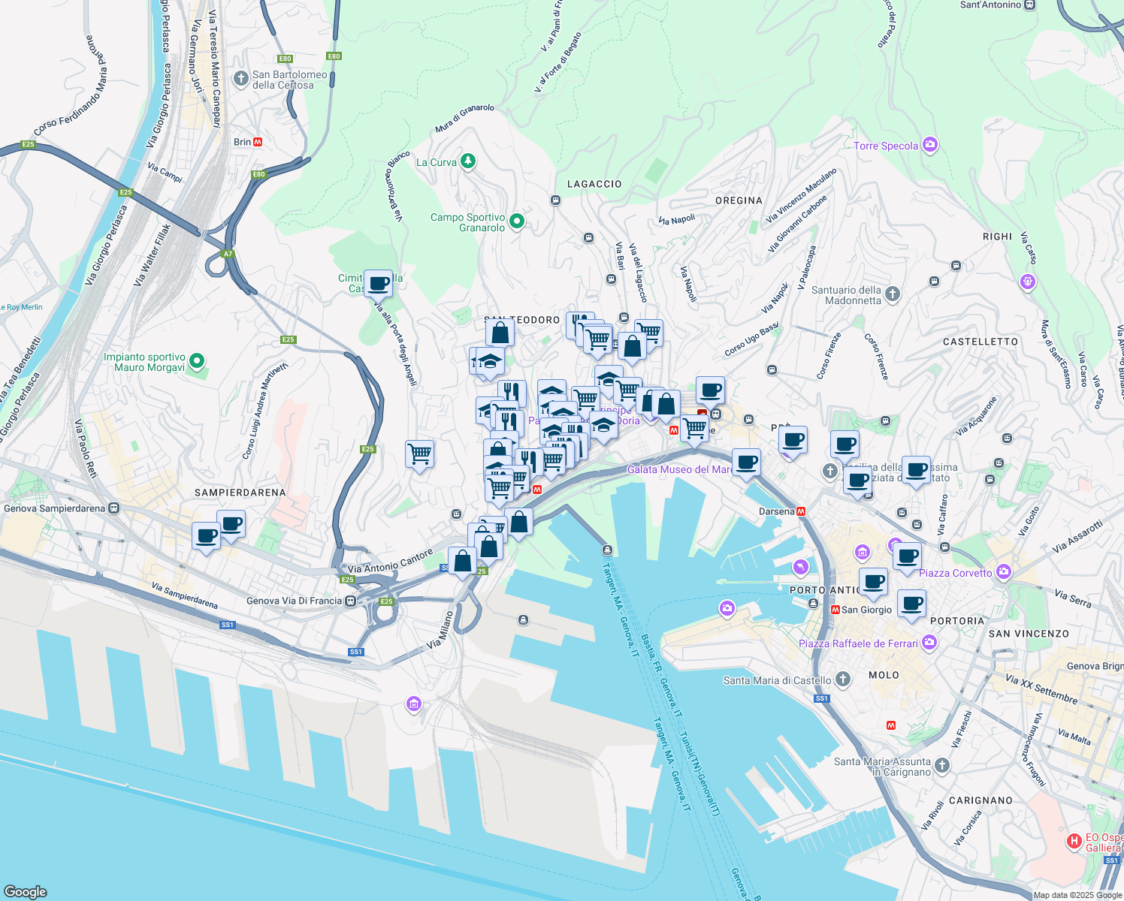The image size is (1124, 901).
Task: Open the Genova Sampierdarena station marker
Action: coord(114,507)
